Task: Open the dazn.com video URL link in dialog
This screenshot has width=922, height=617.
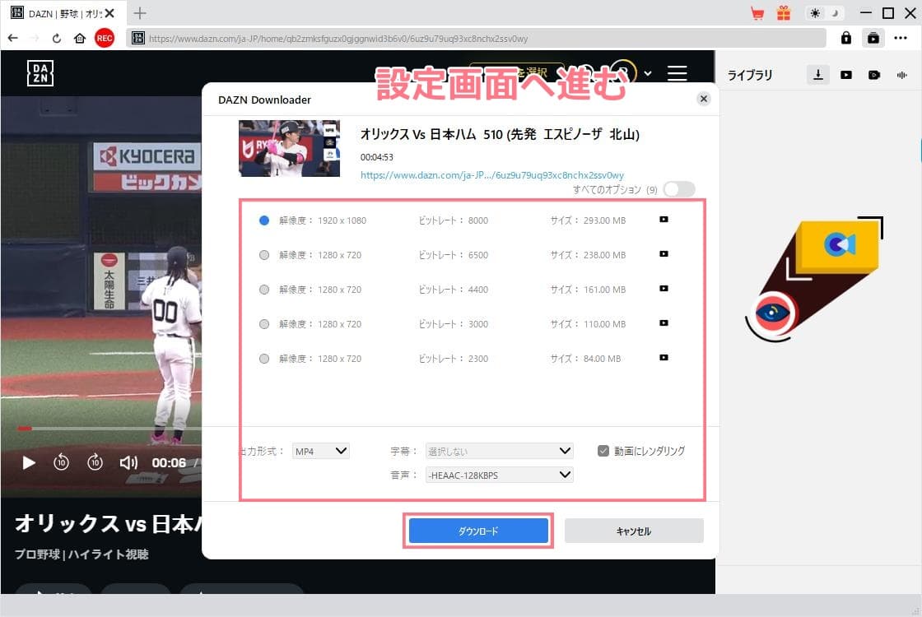Action: (x=492, y=175)
